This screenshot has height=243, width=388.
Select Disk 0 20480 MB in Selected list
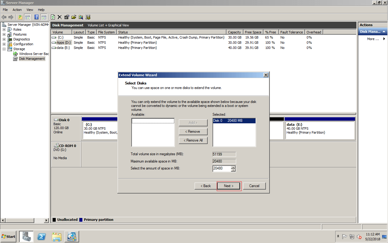point(234,121)
